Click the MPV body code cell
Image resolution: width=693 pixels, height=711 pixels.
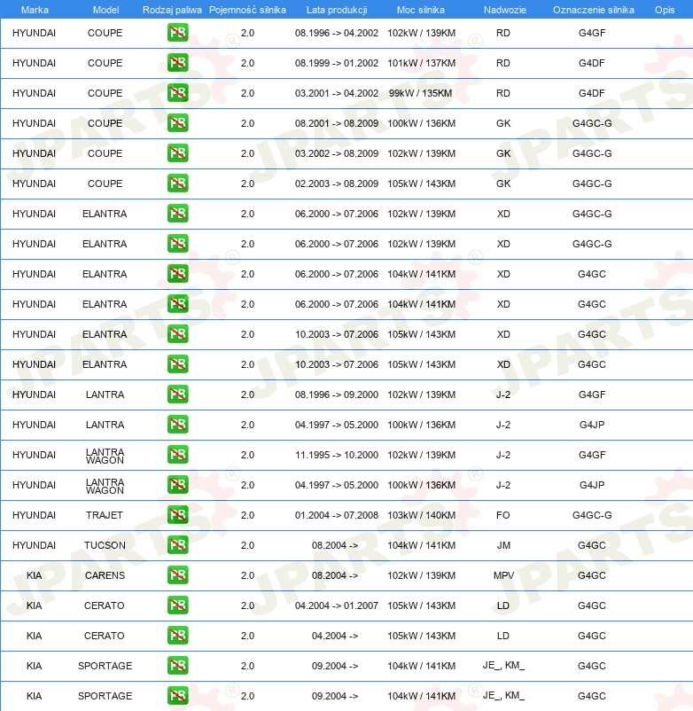tap(503, 575)
